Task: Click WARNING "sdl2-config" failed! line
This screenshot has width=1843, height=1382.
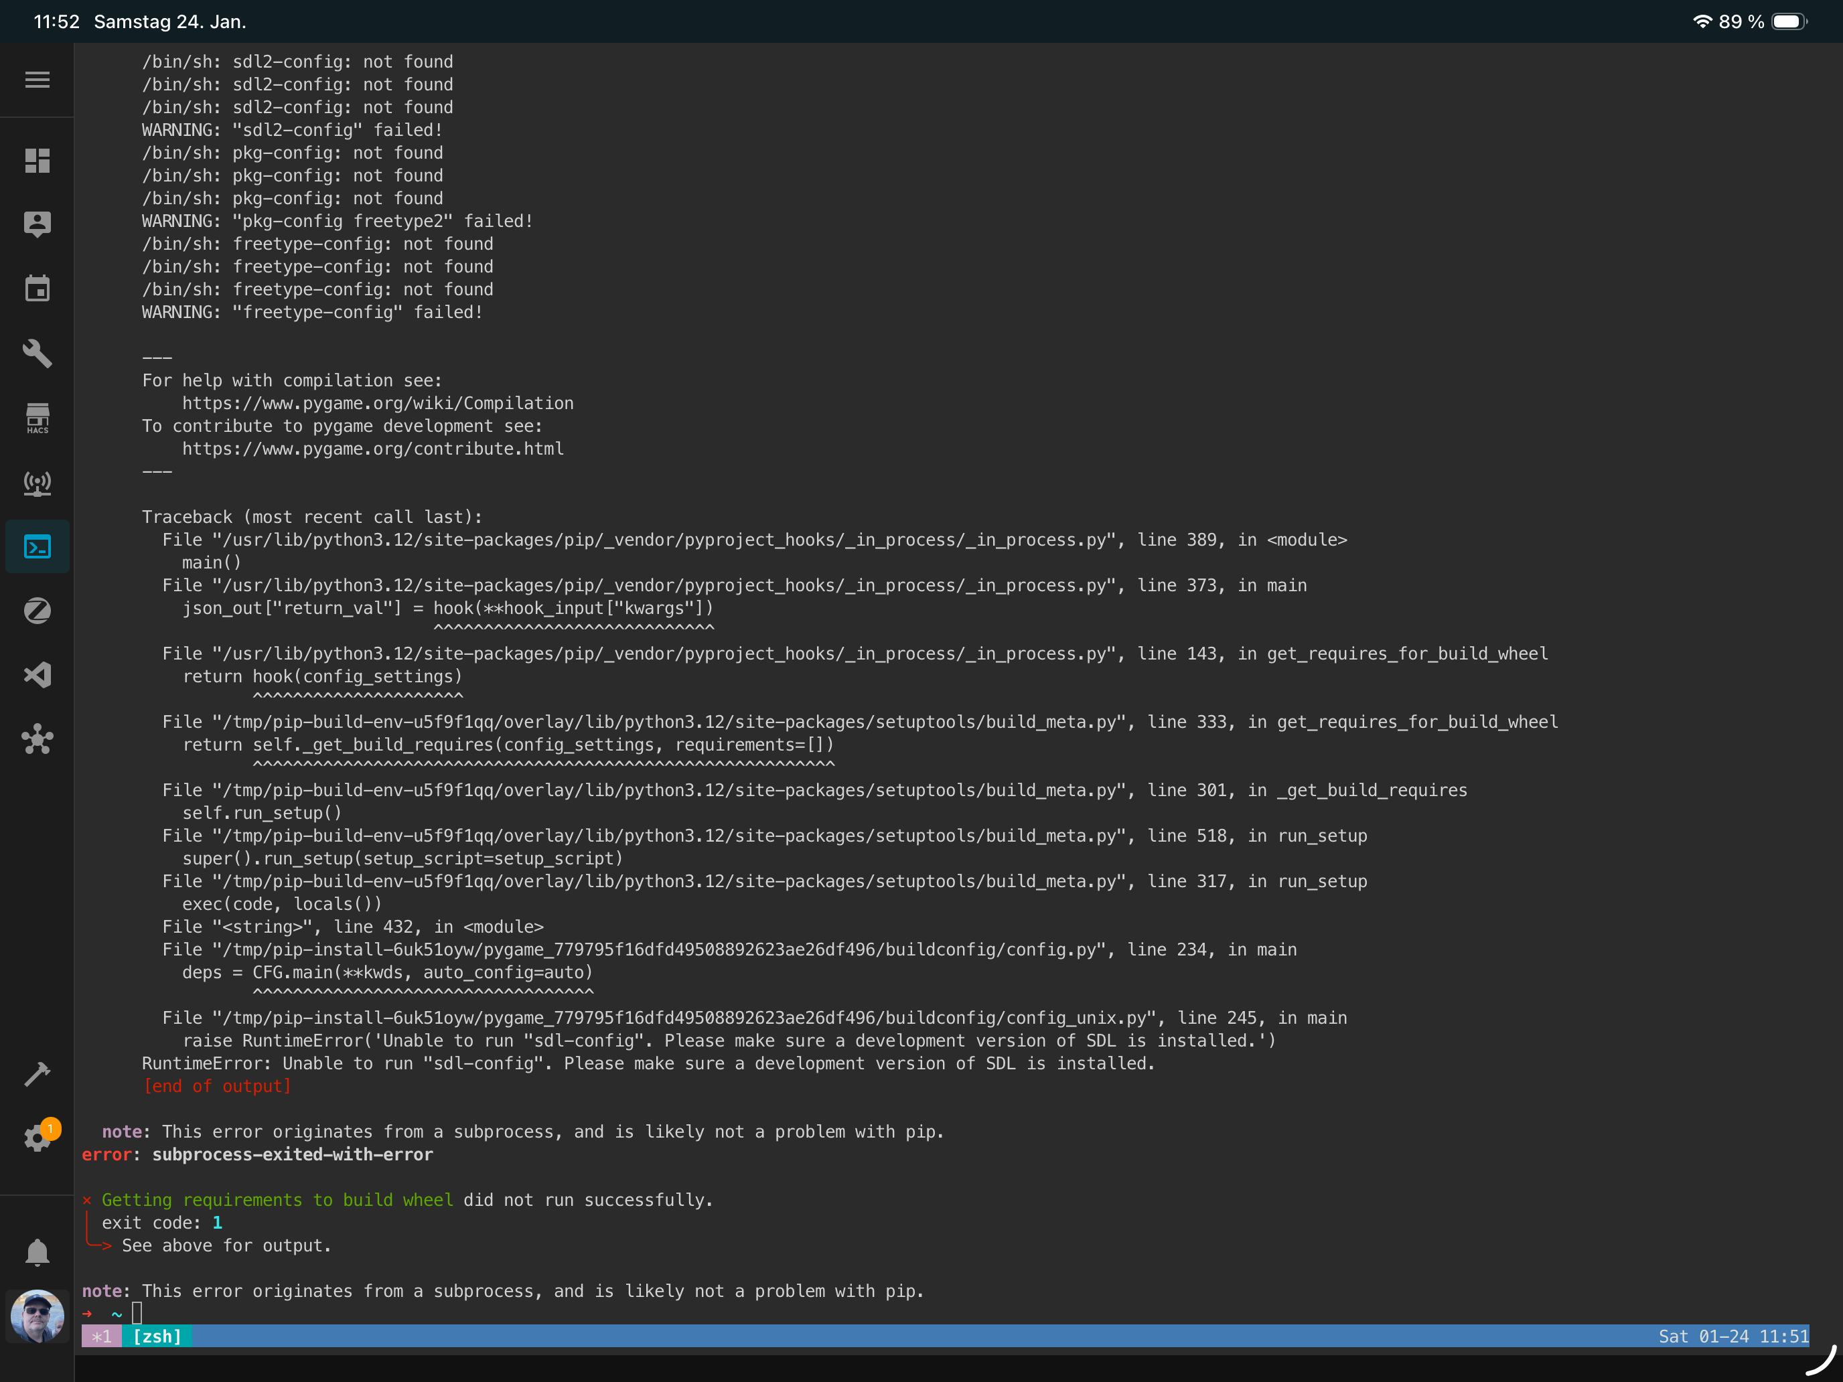Action: click(291, 130)
